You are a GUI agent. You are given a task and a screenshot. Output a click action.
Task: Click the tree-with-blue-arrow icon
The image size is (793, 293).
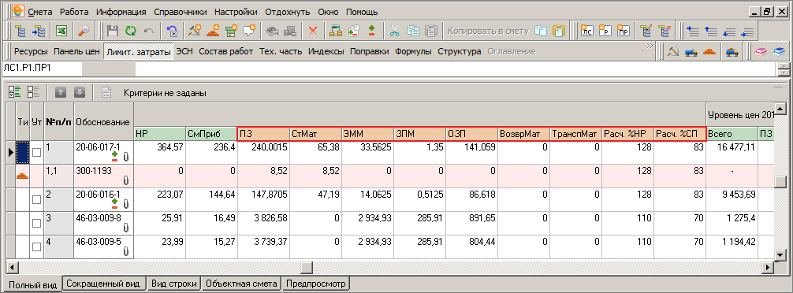click(x=39, y=32)
